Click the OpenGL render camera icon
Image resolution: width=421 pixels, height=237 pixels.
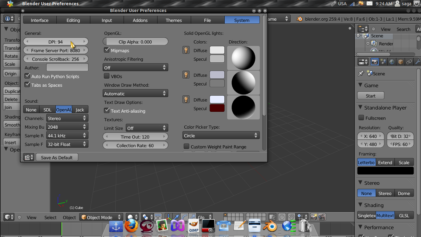[x=314, y=217]
